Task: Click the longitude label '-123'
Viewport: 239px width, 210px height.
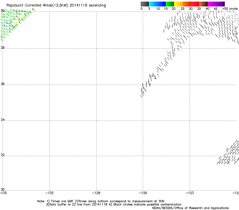Action: click(190, 193)
